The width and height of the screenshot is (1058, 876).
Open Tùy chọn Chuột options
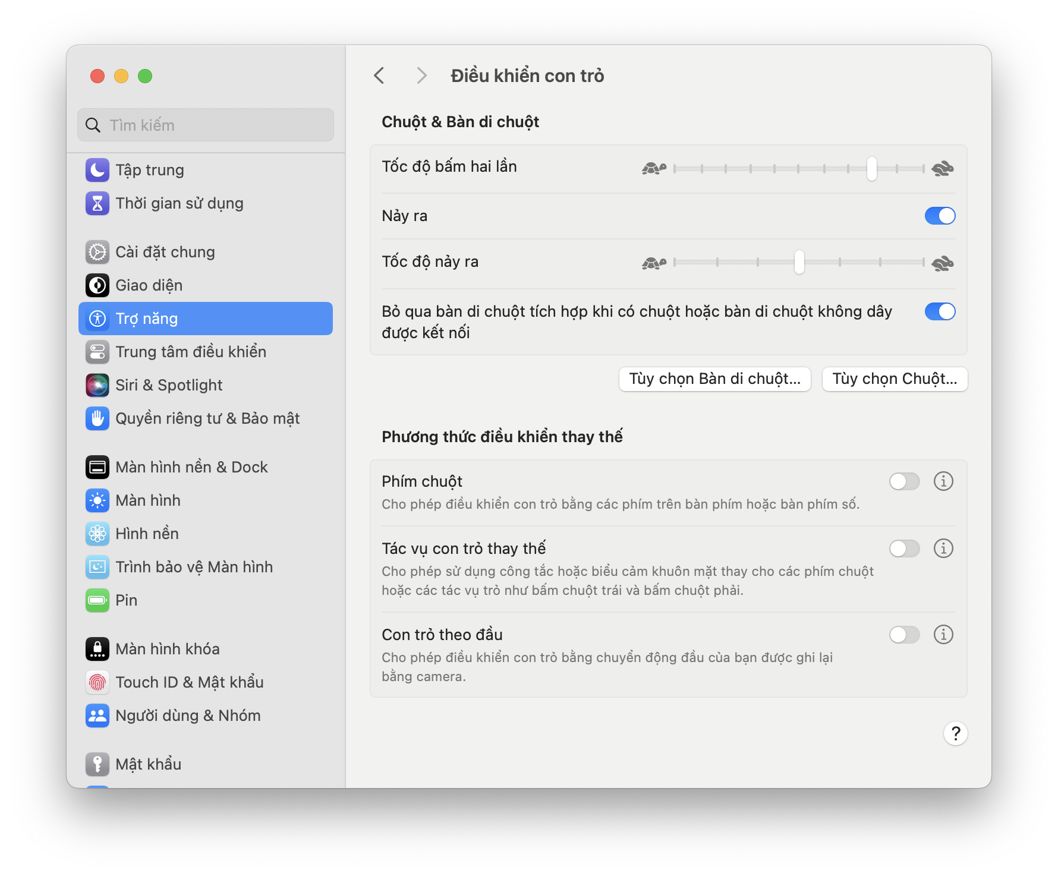click(895, 379)
